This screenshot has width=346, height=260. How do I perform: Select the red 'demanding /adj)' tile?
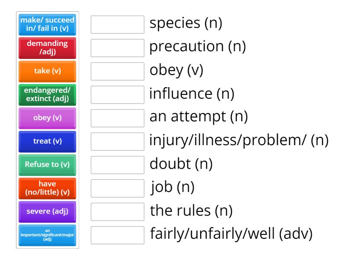coord(48,48)
